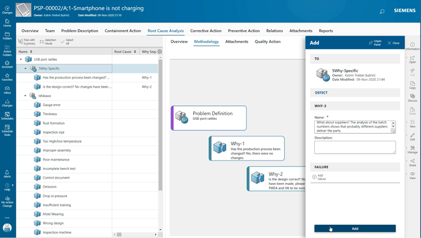
Task: Open the Inbox sidebar icon
Action: [x=7, y=90]
